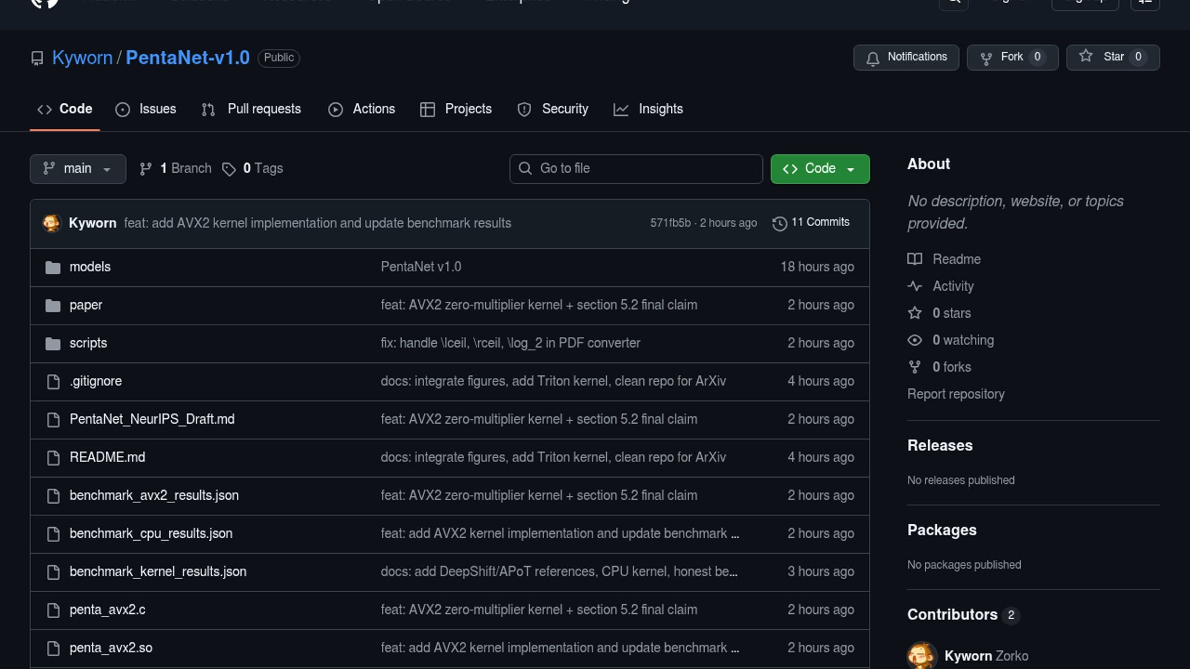Open the commits history clock icon
The image size is (1190, 669).
click(780, 223)
